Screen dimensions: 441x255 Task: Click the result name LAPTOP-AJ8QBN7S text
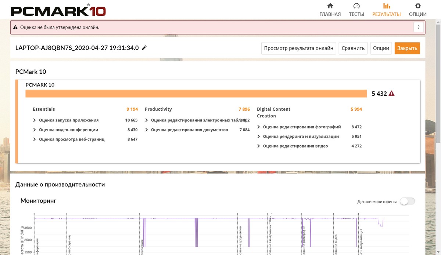point(77,48)
